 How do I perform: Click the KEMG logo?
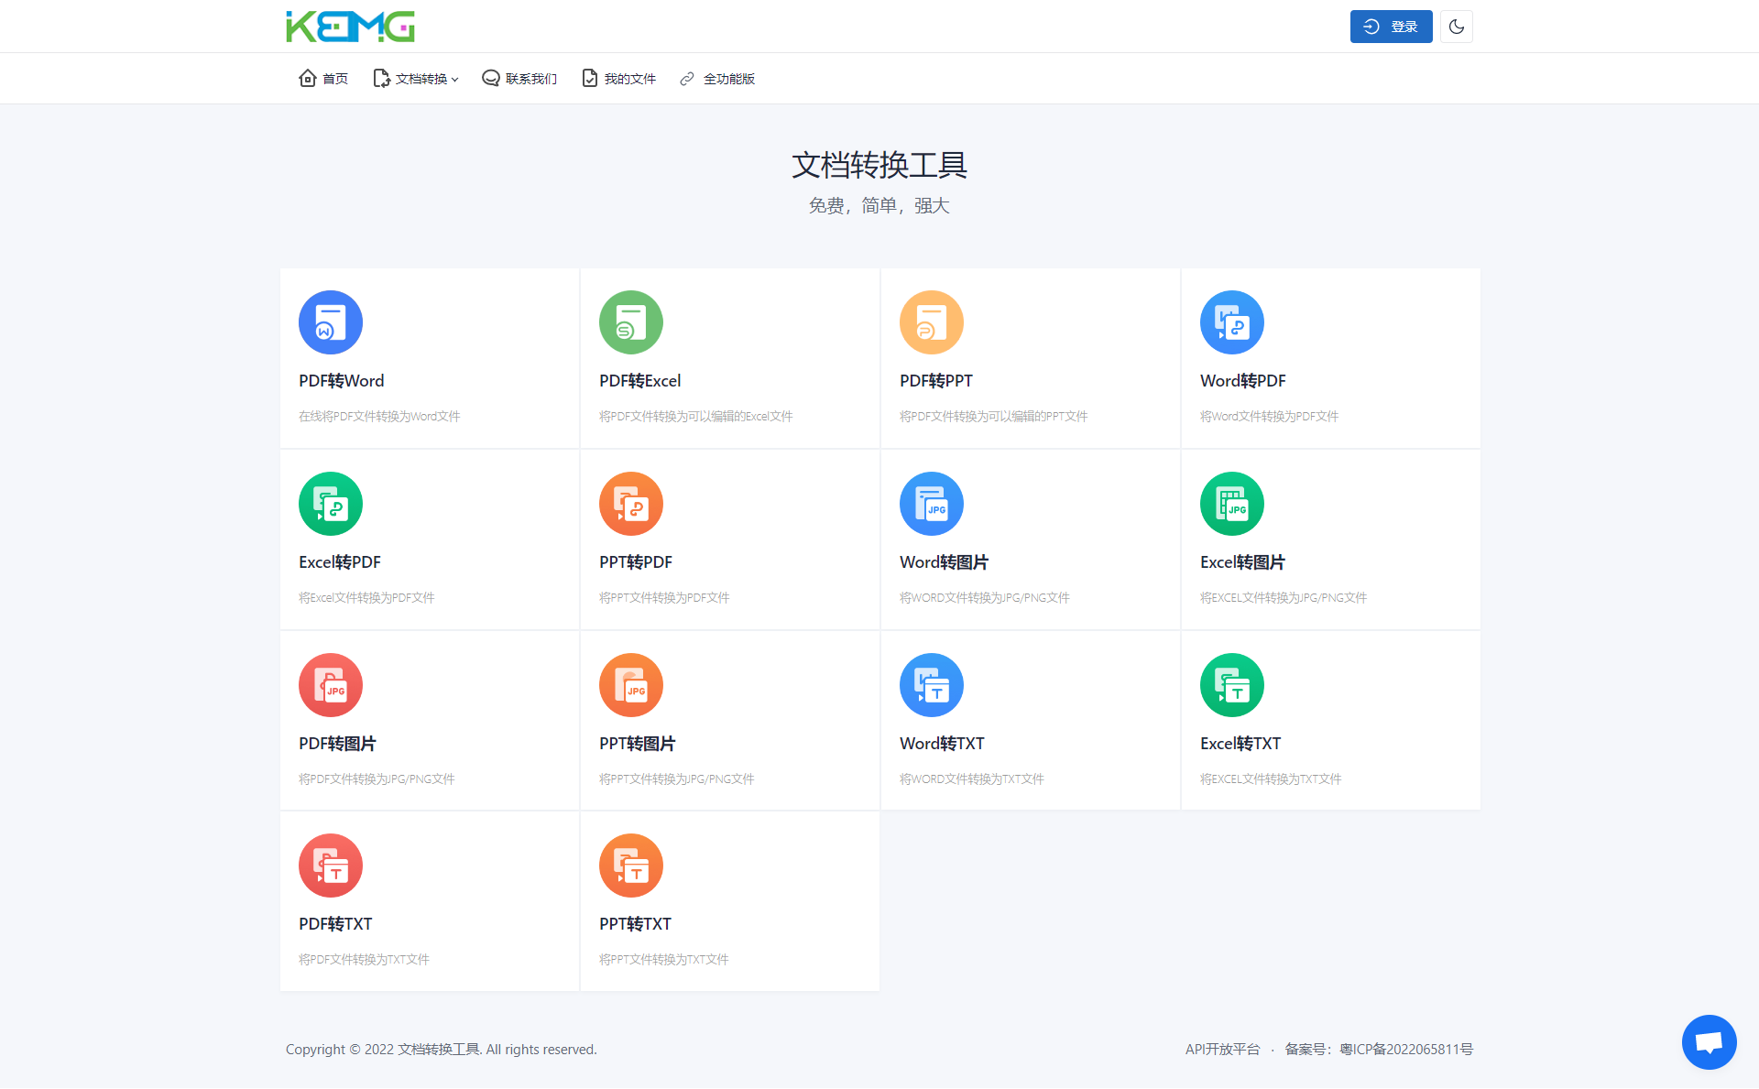click(x=350, y=27)
